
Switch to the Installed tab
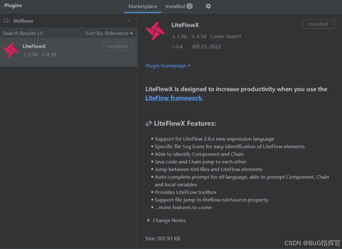click(x=179, y=6)
